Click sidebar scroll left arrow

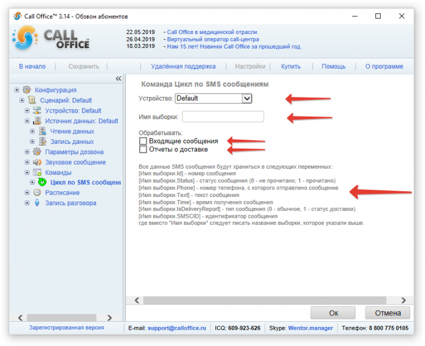20,318
